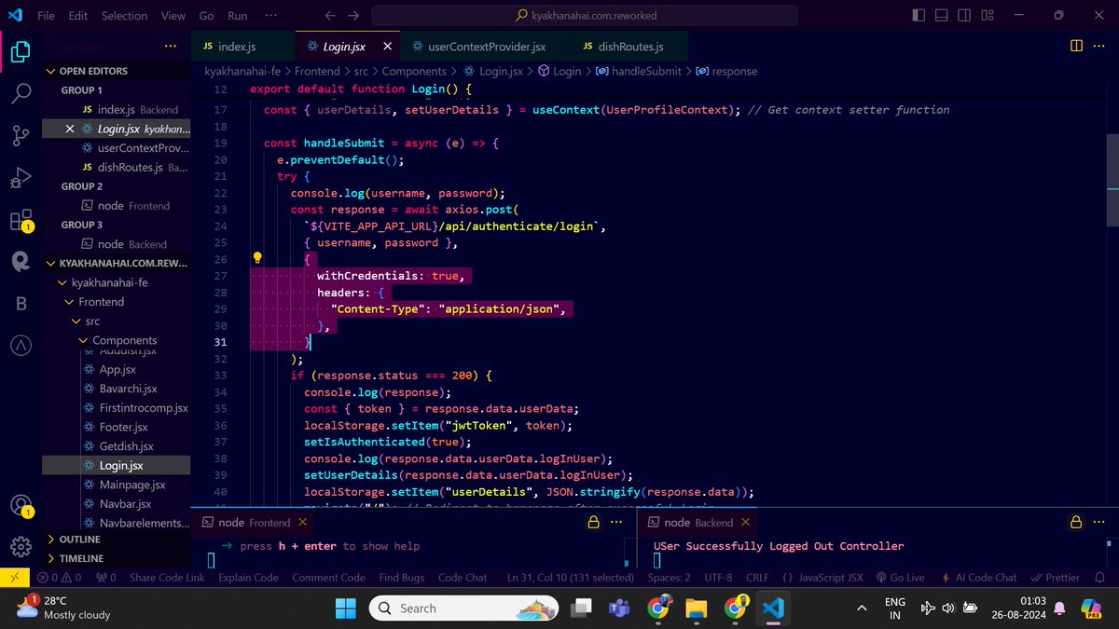Toggle Panel layout icon
Screen dimensions: 1119x629
pos(942,16)
